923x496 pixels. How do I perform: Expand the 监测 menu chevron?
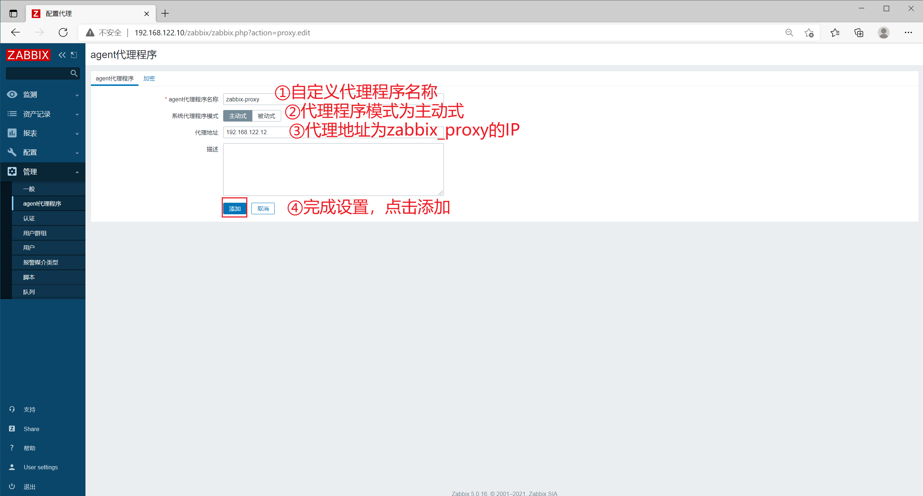(77, 95)
